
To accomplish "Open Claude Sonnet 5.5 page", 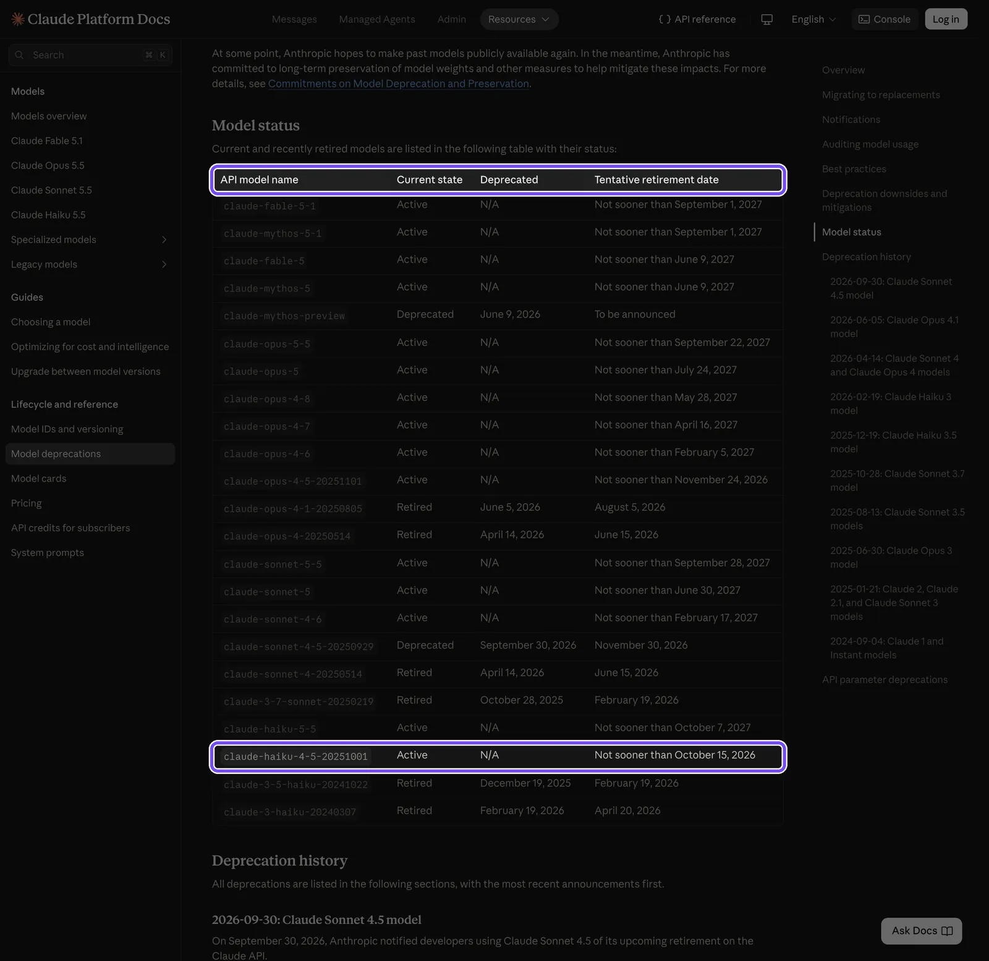I will pos(51,190).
